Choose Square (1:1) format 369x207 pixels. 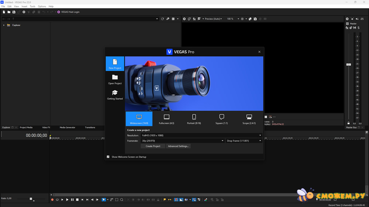coord(221,119)
